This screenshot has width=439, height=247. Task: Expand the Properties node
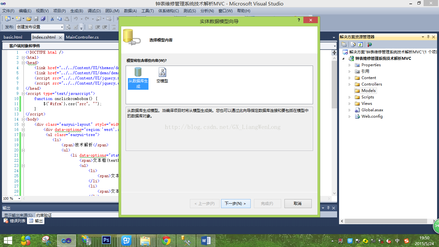coord(350,65)
